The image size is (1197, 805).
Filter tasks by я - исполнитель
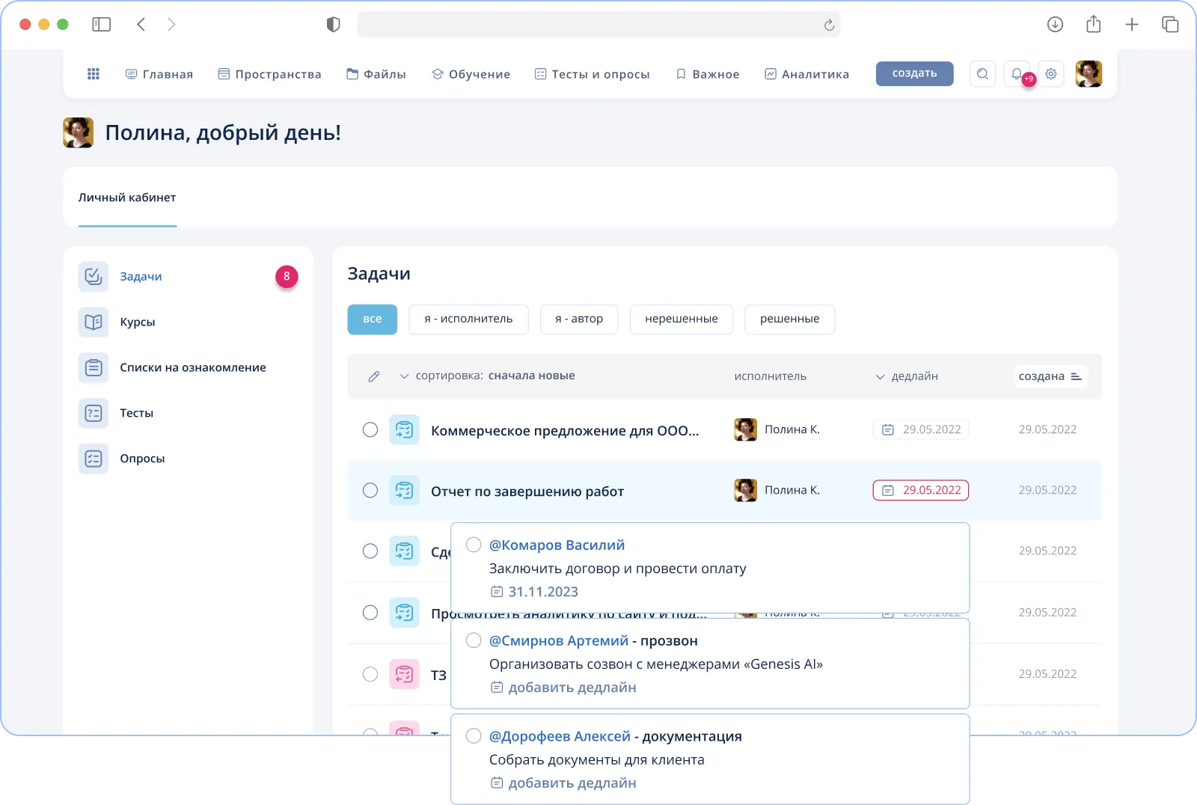[469, 319]
